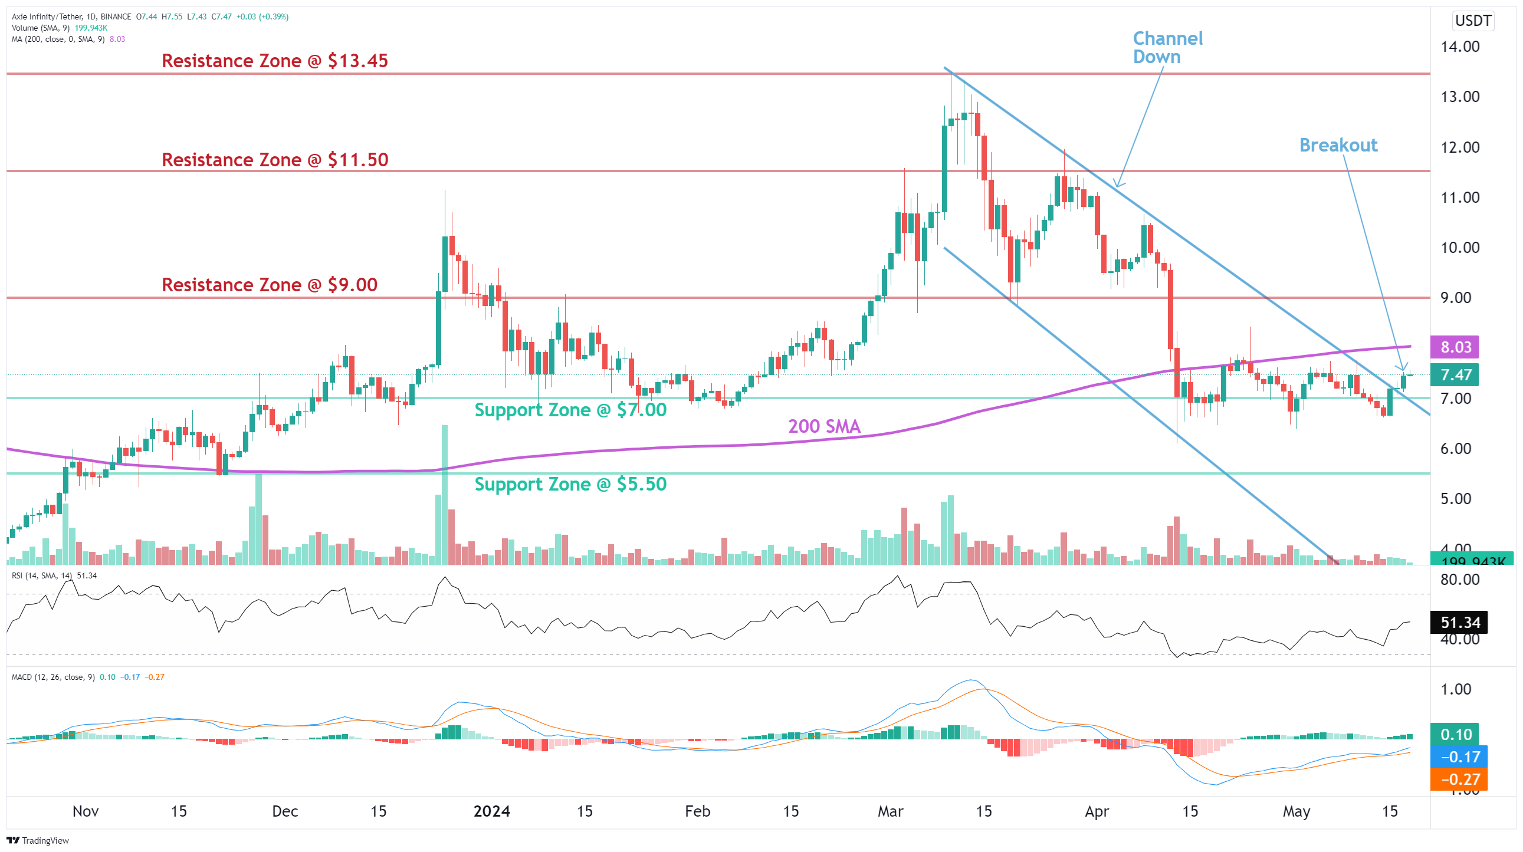Image resolution: width=1523 pixels, height=852 pixels.
Task: Select 'Support Zone @ $7.00' label
Action: (x=570, y=410)
